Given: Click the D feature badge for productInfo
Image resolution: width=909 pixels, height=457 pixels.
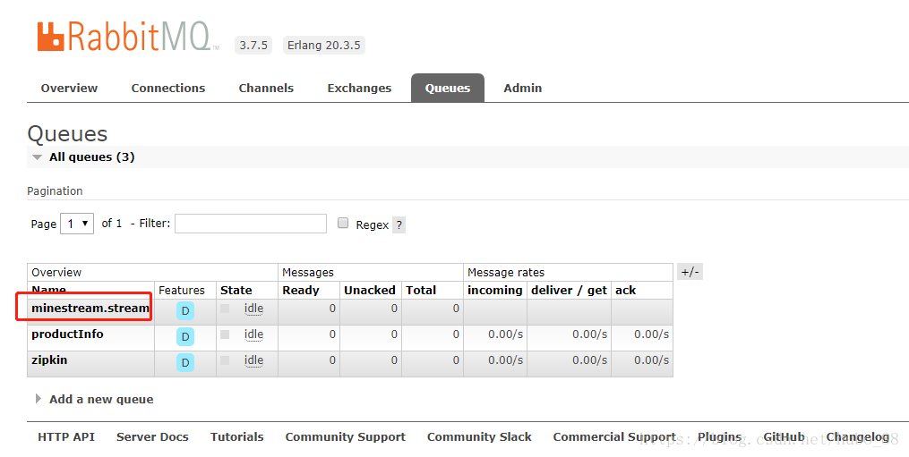Looking at the screenshot, I should tap(185, 336).
